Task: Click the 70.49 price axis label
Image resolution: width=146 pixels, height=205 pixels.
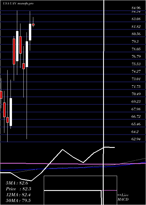Action: (x=136, y=94)
